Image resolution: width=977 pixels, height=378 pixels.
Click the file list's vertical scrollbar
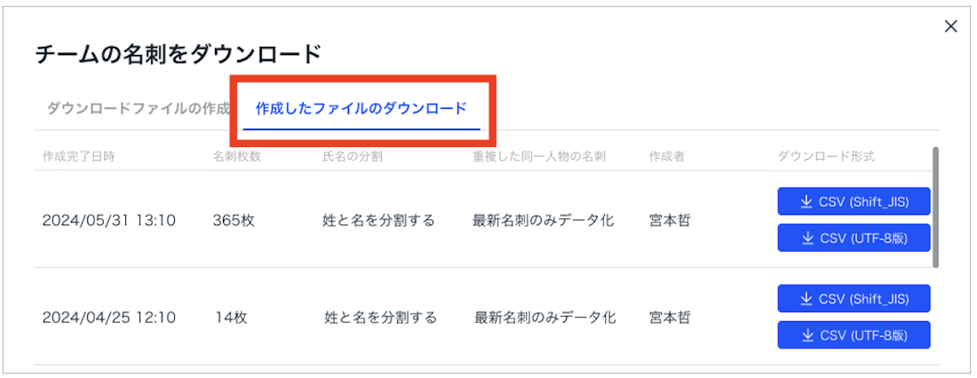point(936,208)
